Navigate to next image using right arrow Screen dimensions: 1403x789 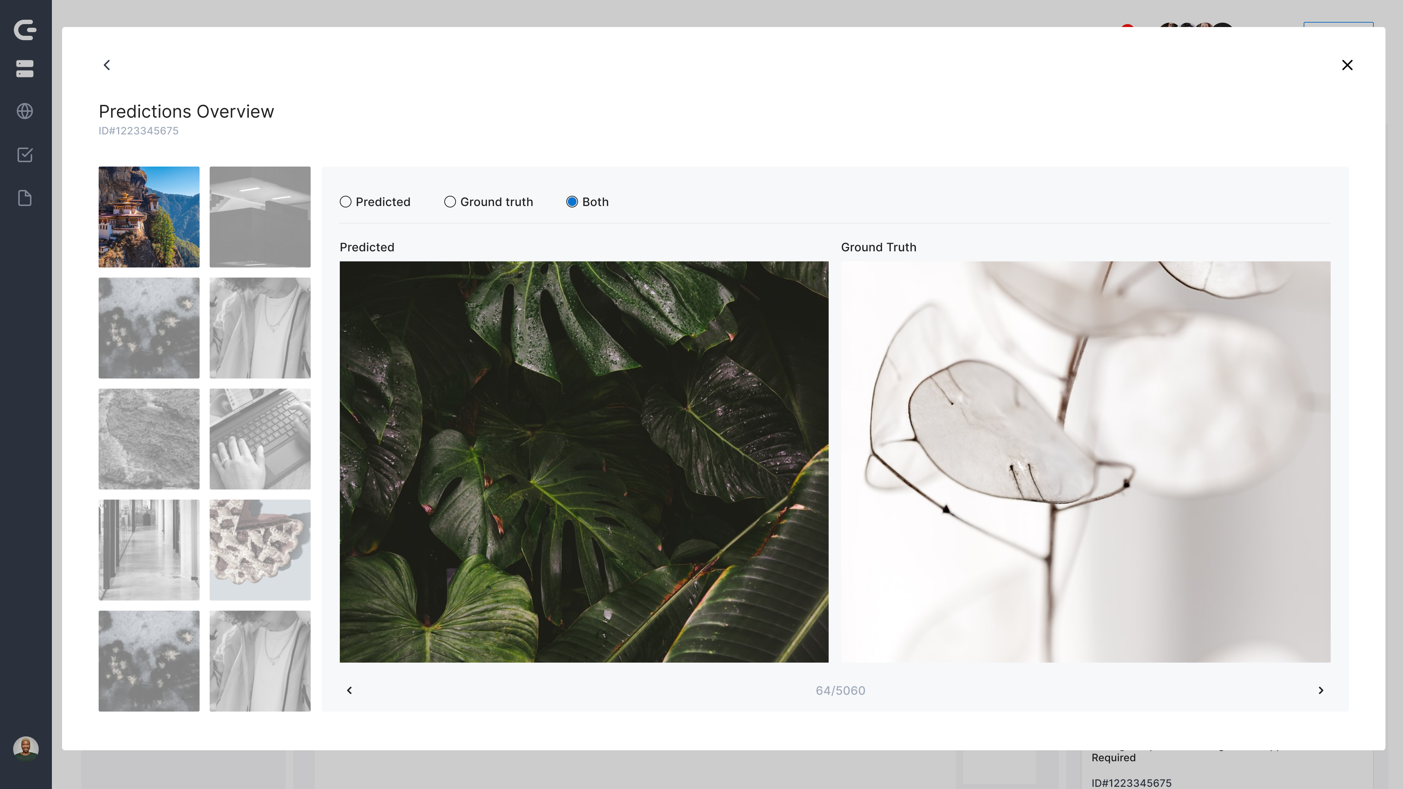click(x=1321, y=690)
